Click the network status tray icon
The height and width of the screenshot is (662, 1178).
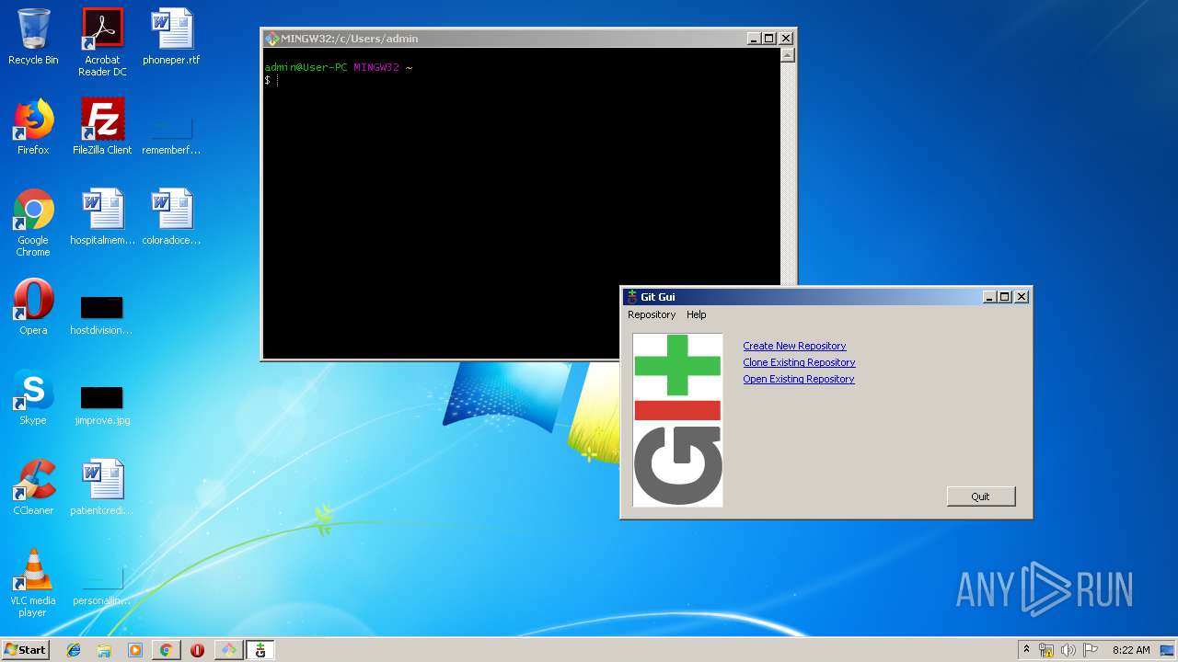point(1046,650)
